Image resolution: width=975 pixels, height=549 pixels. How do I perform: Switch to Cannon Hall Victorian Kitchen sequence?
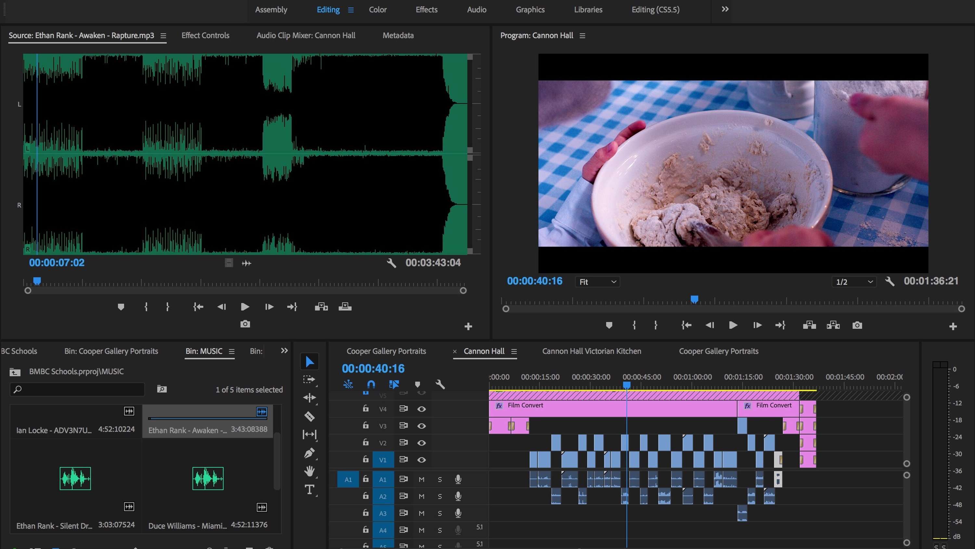click(591, 351)
